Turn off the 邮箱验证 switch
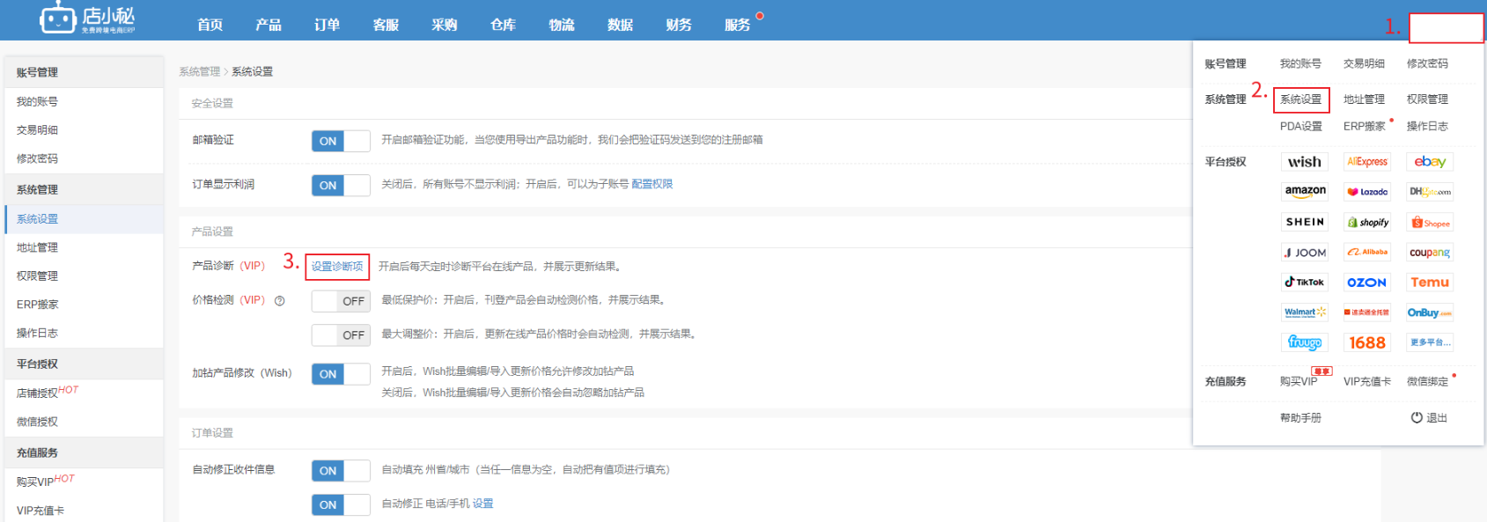 [340, 141]
